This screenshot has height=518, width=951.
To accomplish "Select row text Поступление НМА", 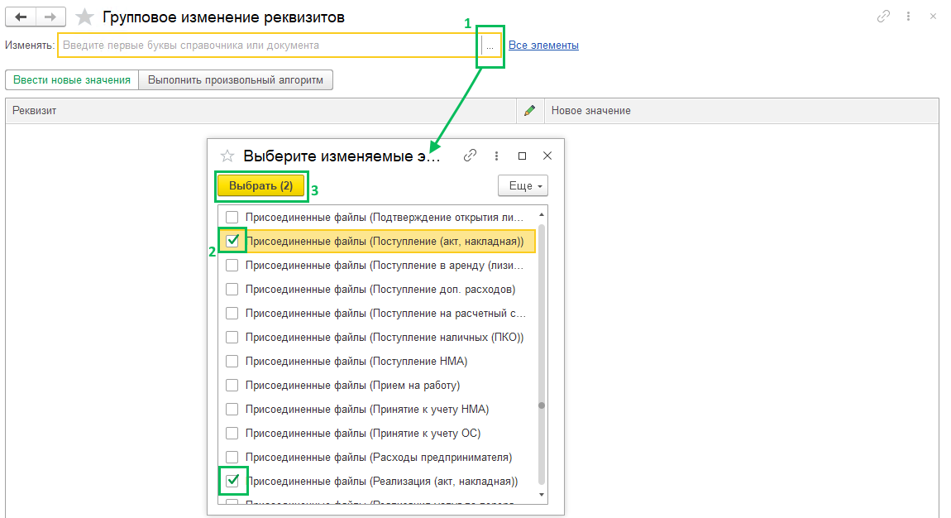I will 356,362.
